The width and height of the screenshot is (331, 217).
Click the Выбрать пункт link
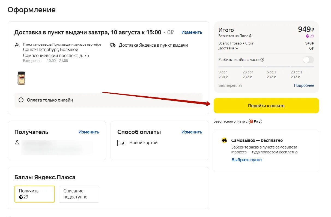point(247,160)
